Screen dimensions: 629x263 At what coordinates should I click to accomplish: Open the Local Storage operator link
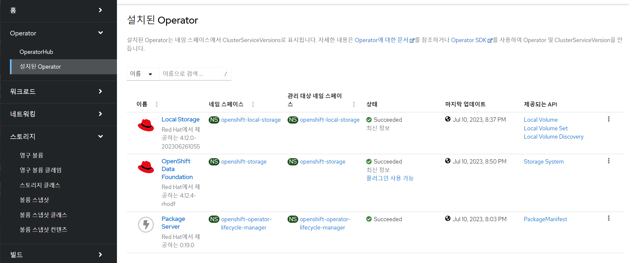point(181,120)
